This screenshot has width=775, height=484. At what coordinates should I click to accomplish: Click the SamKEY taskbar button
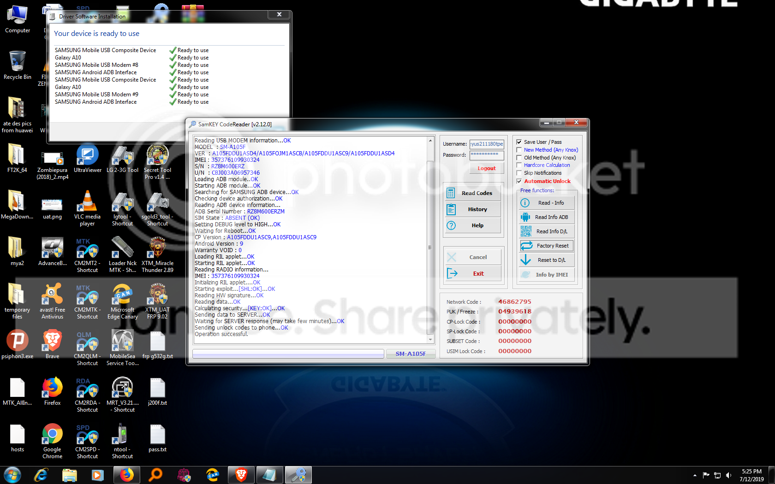pos(298,475)
